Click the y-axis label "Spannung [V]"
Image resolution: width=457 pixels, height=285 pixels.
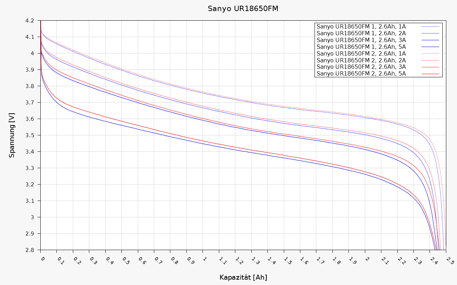coord(12,135)
